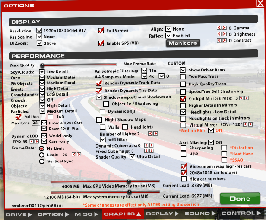Decrease Gamma with left arrow
The height and width of the screenshot is (220, 266).
219,28
